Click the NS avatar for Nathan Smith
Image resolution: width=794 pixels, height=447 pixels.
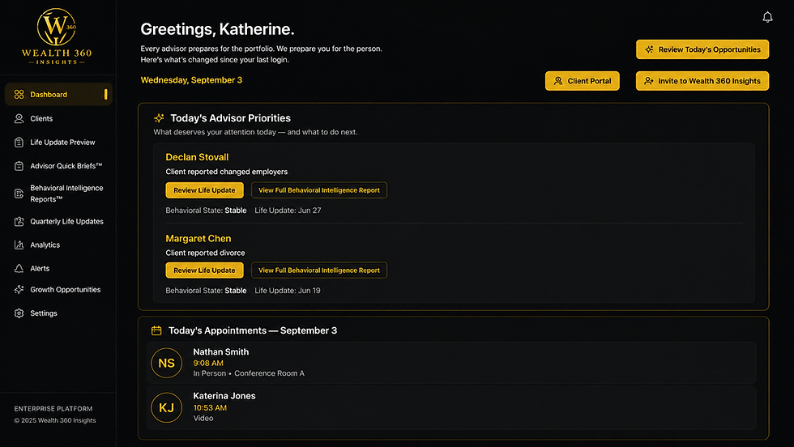pos(167,363)
